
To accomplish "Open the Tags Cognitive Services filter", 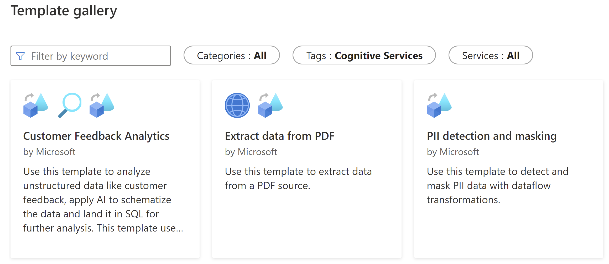I will [364, 56].
